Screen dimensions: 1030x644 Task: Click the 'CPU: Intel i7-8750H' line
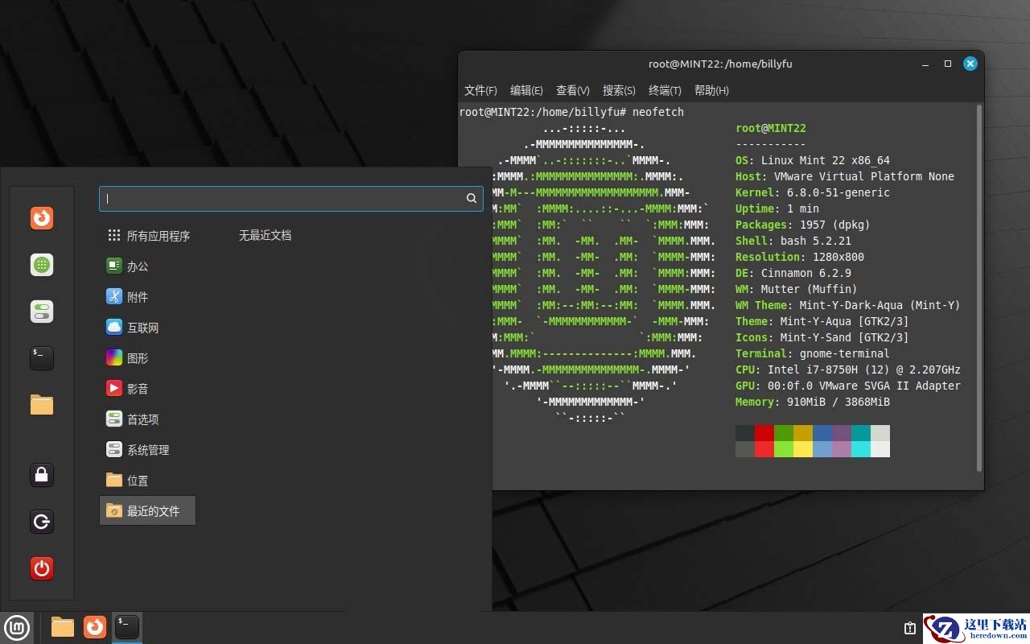[848, 369]
